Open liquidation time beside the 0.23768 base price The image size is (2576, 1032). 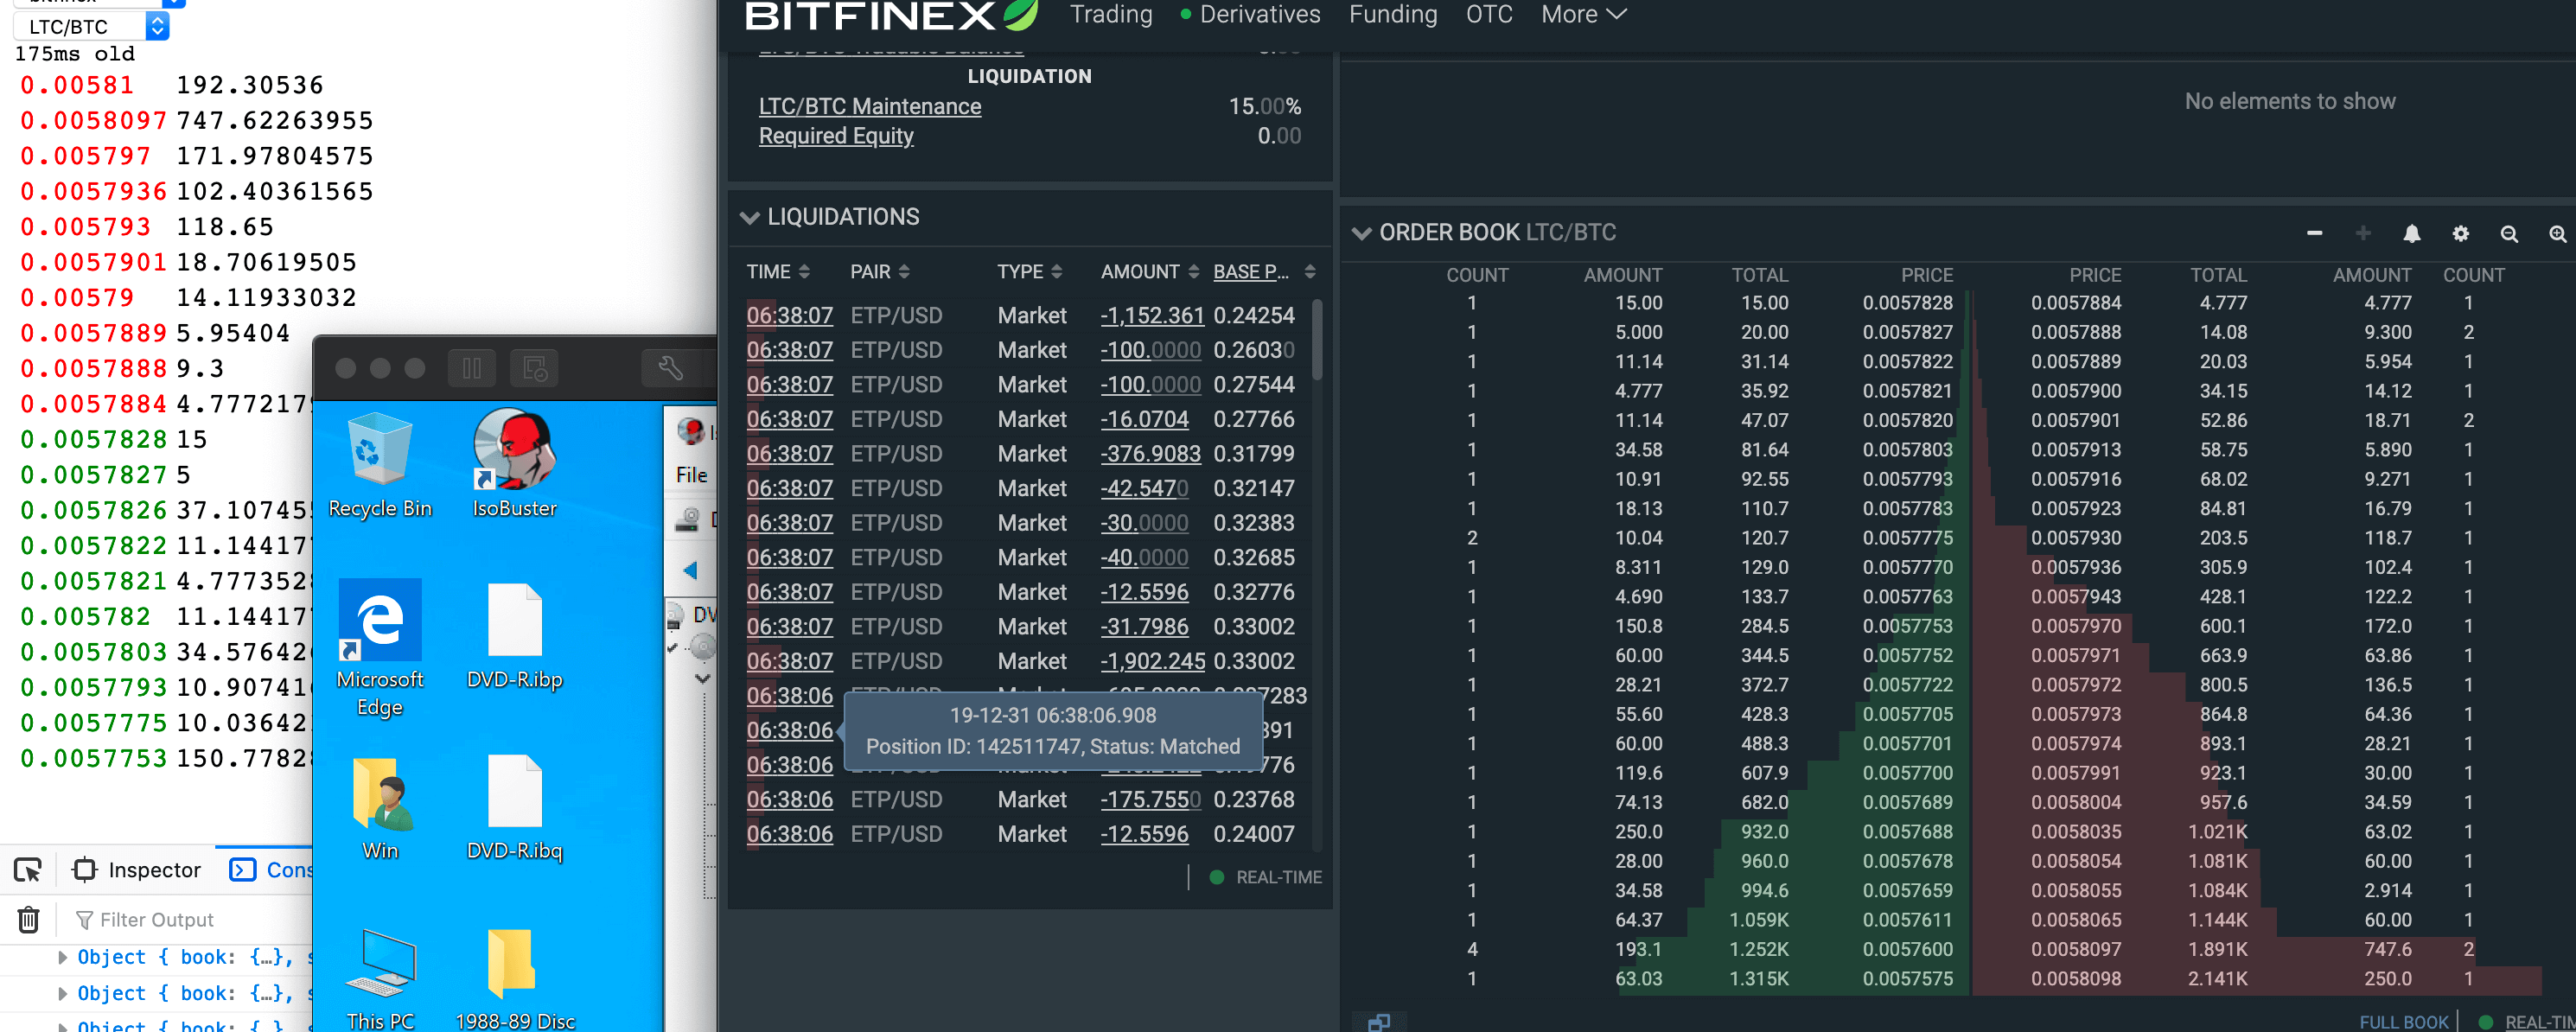[790, 799]
